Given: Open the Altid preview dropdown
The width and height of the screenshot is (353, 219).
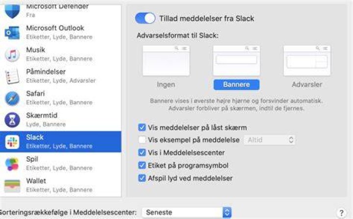Looking at the screenshot, I should click(270, 140).
